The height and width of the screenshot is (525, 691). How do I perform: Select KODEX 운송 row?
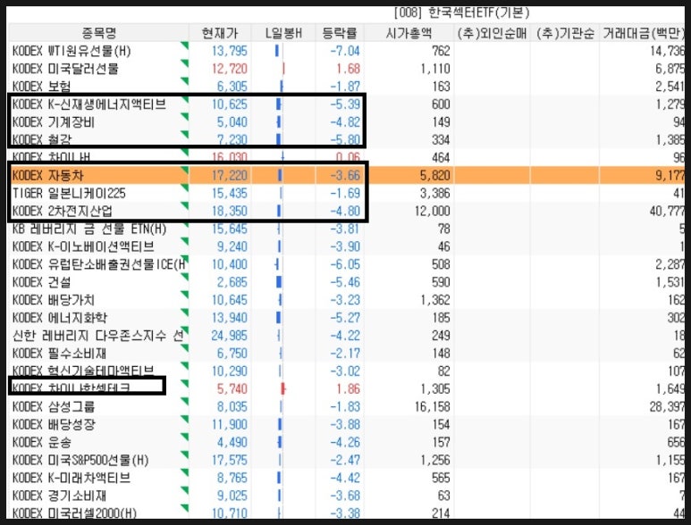(346, 442)
